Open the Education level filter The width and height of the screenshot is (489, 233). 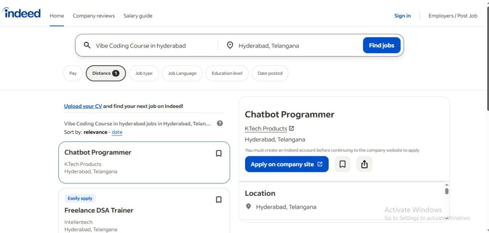tap(227, 73)
